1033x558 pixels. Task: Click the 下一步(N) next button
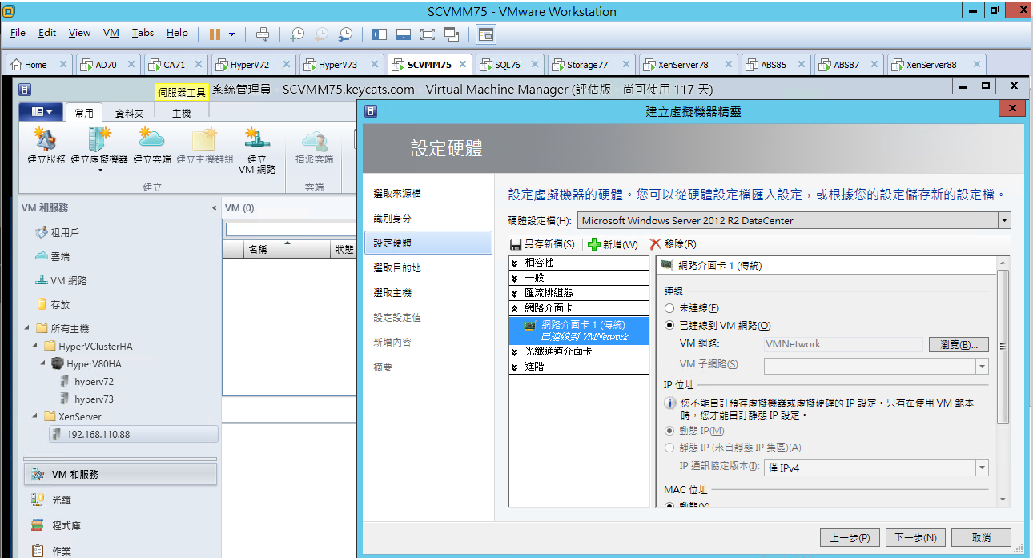click(916, 537)
